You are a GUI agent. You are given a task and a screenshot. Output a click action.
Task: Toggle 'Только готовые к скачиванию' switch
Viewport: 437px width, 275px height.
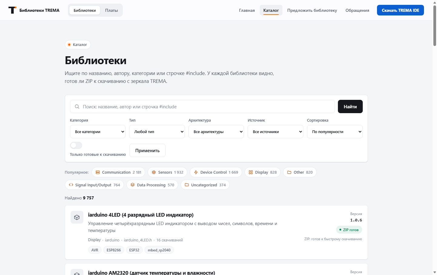(76, 145)
